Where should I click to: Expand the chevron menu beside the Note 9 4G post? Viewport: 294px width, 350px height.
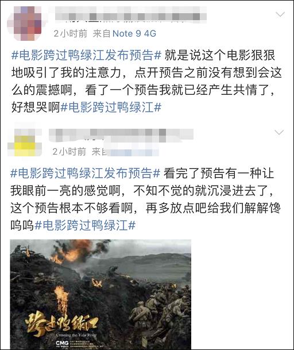(x=280, y=15)
